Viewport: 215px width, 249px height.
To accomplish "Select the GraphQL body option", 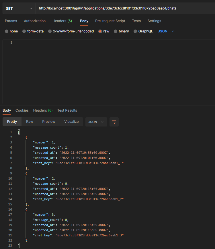I will tap(143, 31).
